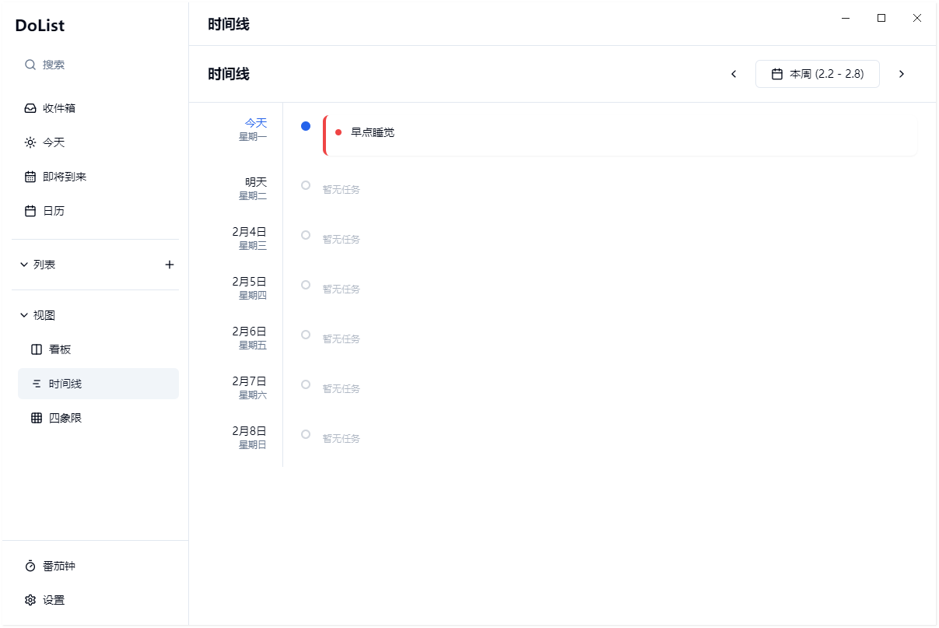The height and width of the screenshot is (628, 939).
Task: Open the 日历 calendar view
Action: click(54, 210)
